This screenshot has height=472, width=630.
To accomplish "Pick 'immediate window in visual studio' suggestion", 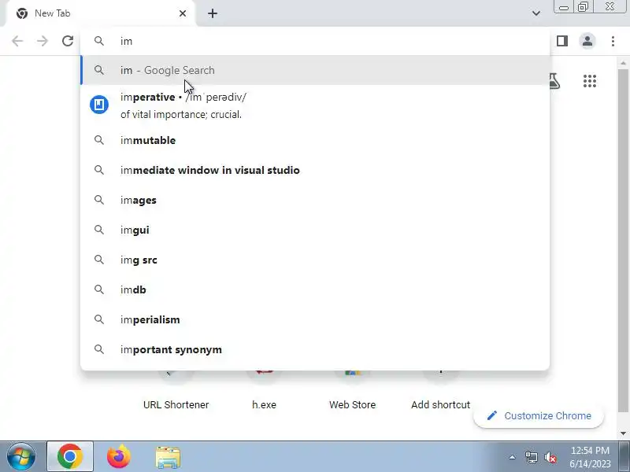I will point(315,170).
